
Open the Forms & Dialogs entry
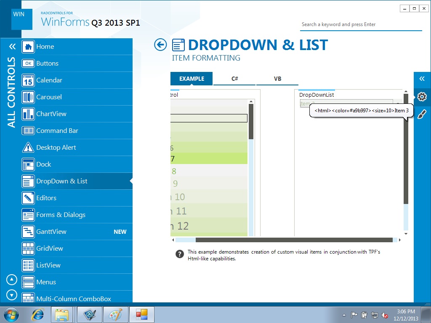[x=77, y=215]
